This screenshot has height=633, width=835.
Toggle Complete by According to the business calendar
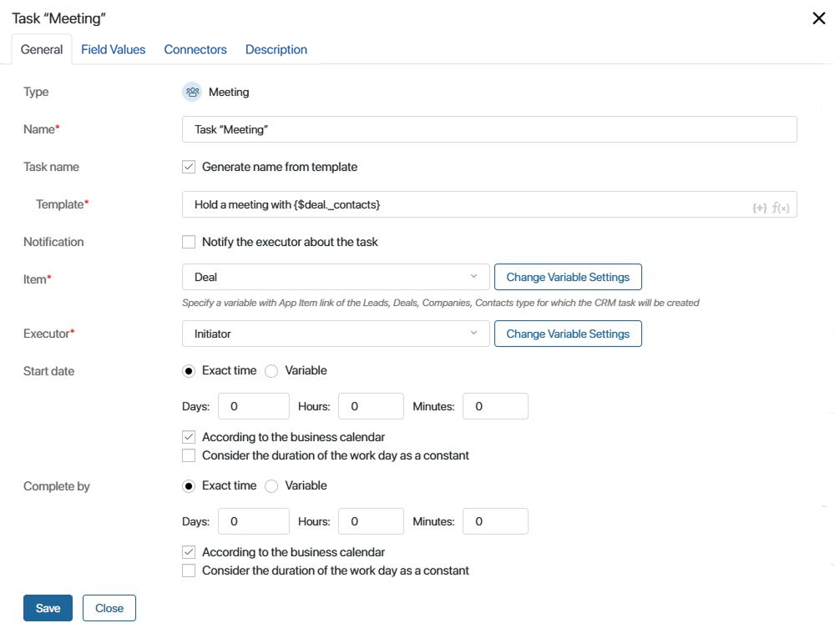tap(189, 552)
